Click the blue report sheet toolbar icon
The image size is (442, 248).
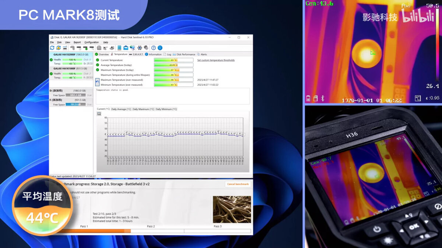coord(119,48)
